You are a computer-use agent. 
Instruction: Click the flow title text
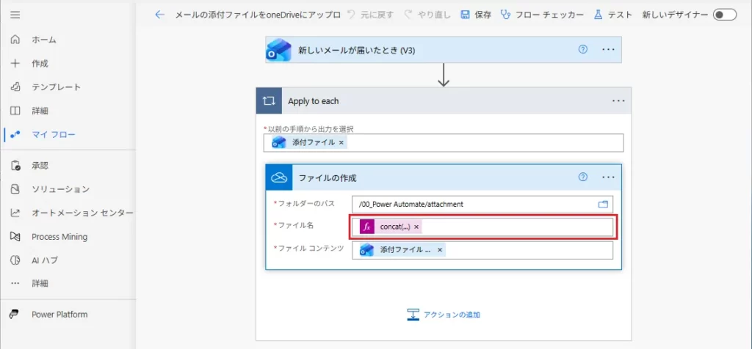click(258, 15)
